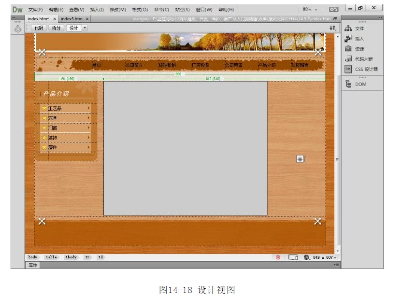This screenshot has height=296, width=402.
Task: Click the 工艺品 item in product list
Action: tap(55, 108)
